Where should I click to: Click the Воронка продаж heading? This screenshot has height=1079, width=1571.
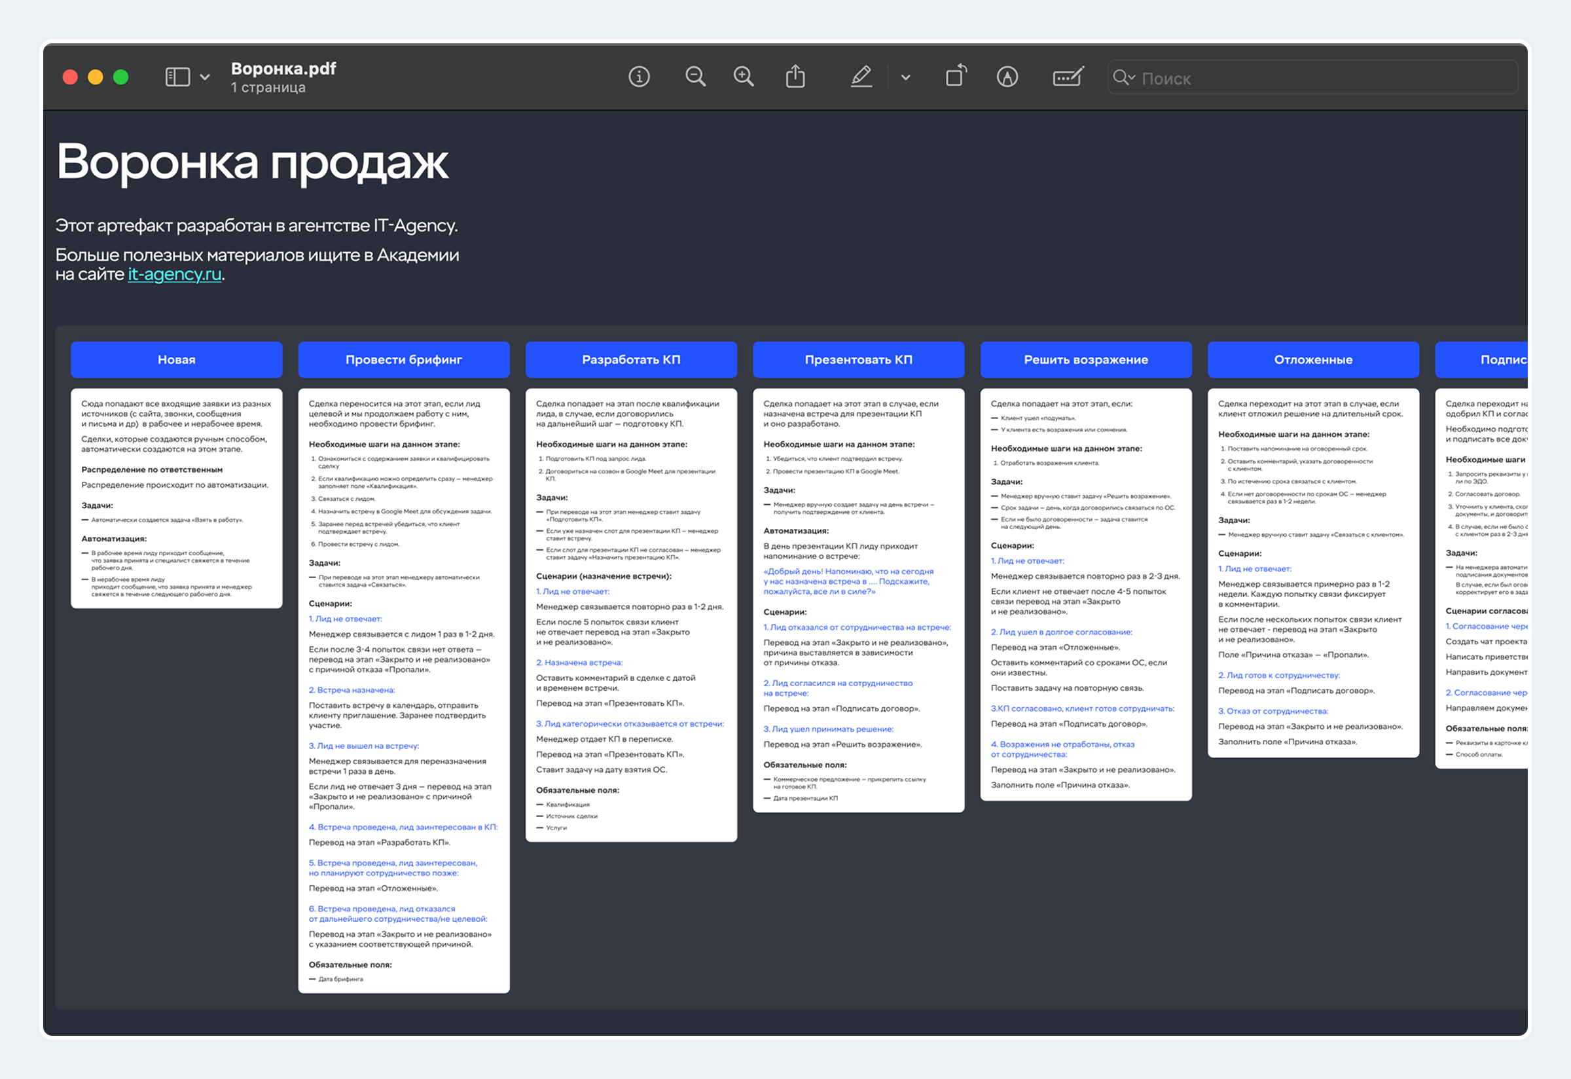(x=252, y=162)
